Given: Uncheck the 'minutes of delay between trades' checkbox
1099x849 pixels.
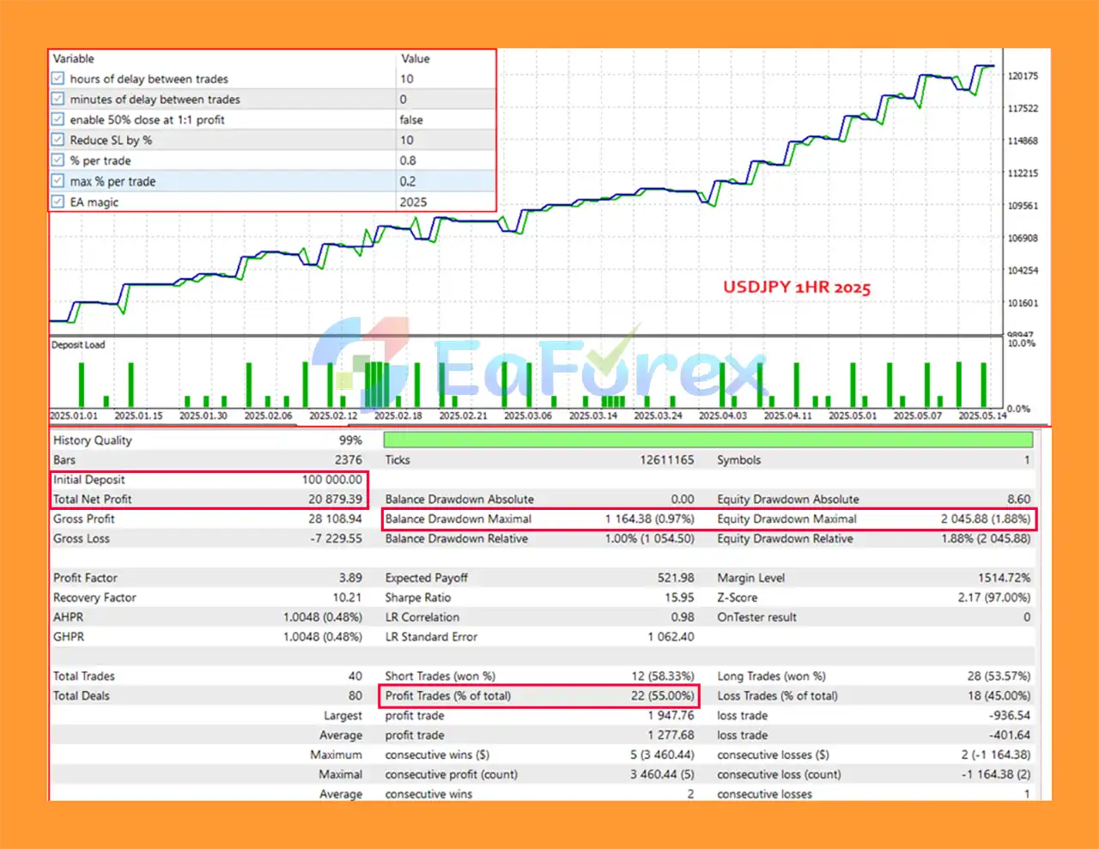Looking at the screenshot, I should tap(58, 100).
